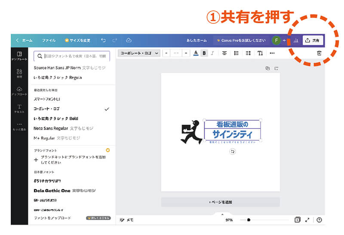Click the ページを追加 button
Viewport: 344px width, 235px height.
220,202
